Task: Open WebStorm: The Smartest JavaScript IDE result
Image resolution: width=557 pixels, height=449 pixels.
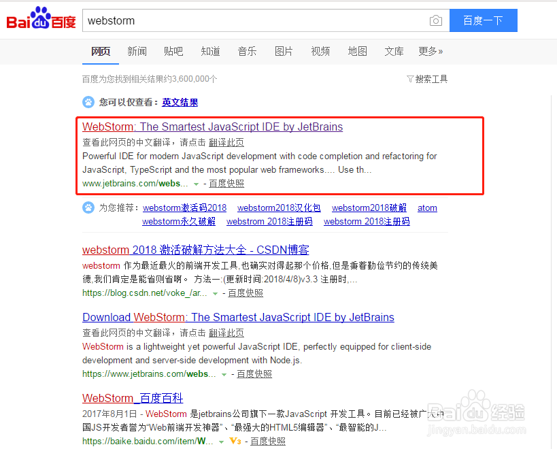Action: (212, 127)
